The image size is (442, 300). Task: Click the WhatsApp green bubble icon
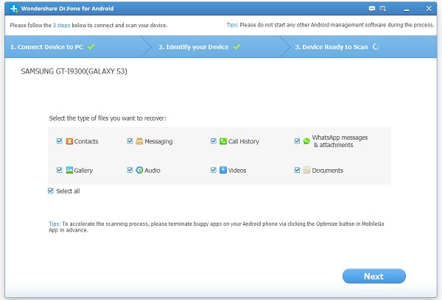point(306,141)
